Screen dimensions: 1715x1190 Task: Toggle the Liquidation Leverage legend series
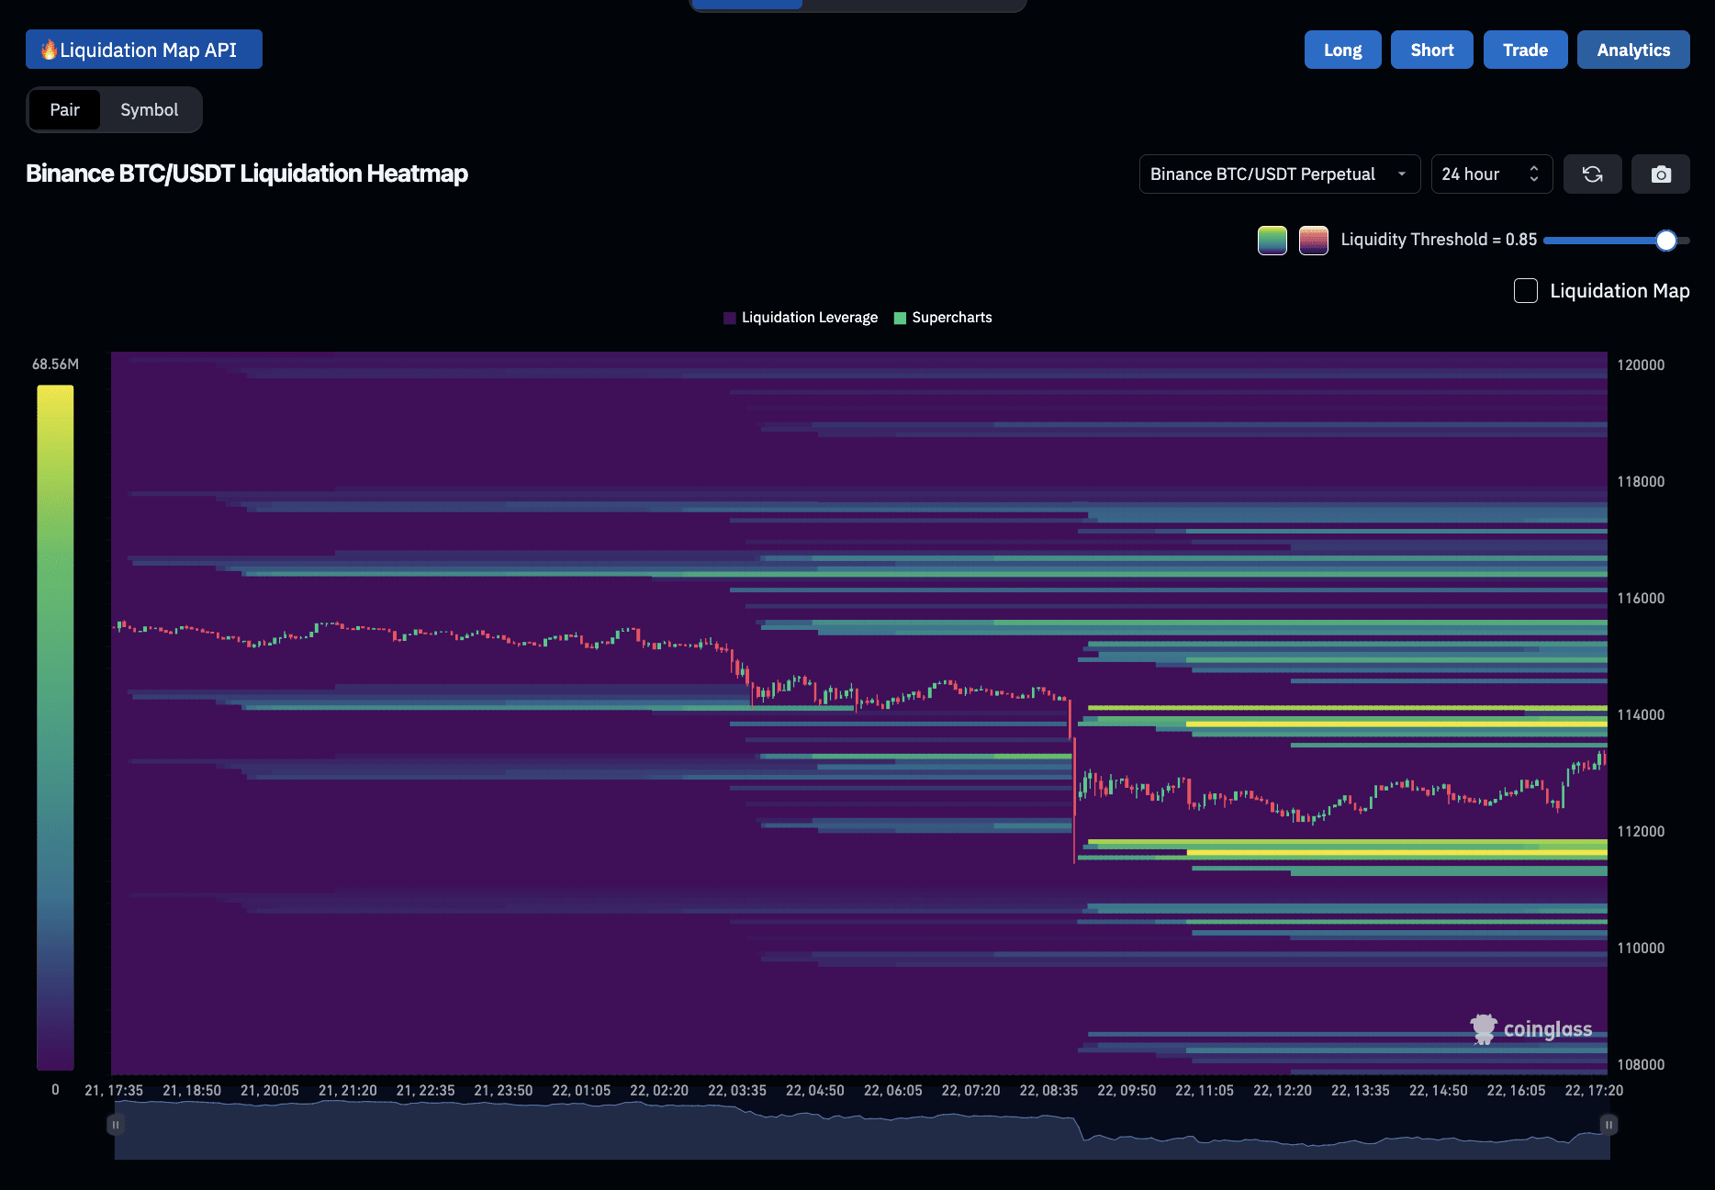[801, 318]
